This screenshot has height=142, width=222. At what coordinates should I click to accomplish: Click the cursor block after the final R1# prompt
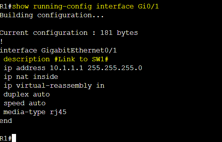pyautogui.click(x=14, y=138)
